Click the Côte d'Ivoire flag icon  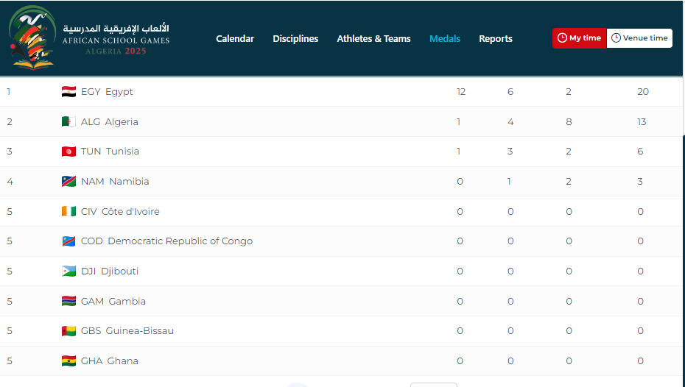pos(68,212)
